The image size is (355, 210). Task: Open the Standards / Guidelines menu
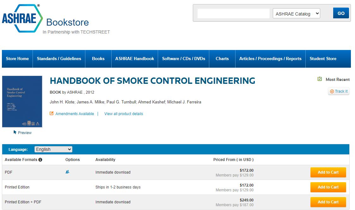[x=59, y=59]
